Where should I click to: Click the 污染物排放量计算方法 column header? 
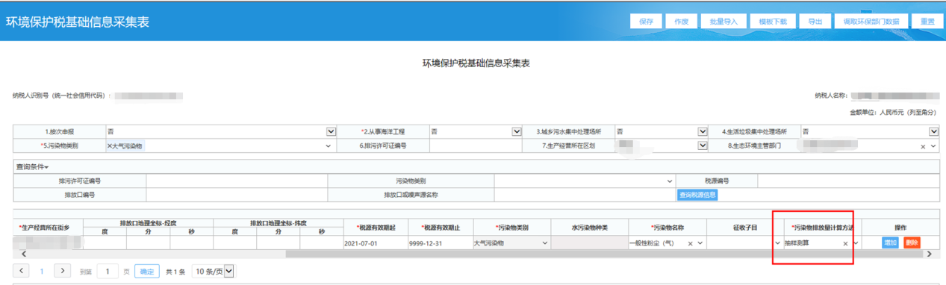click(822, 227)
